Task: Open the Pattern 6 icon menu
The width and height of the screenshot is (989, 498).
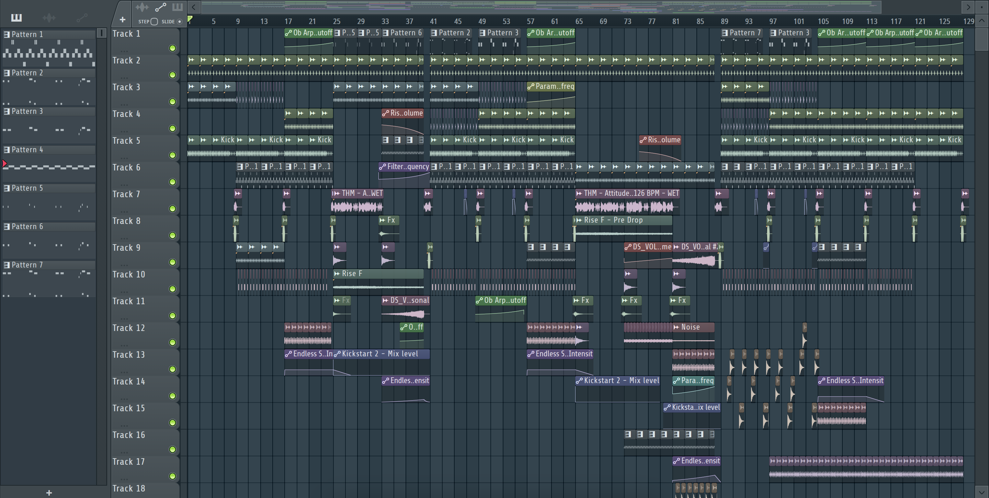Action: point(7,226)
